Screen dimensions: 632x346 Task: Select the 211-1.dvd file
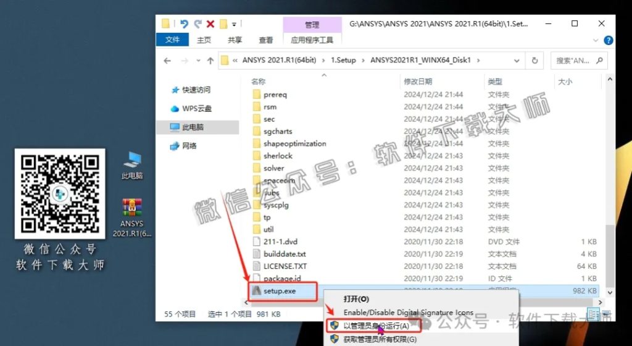(280, 242)
